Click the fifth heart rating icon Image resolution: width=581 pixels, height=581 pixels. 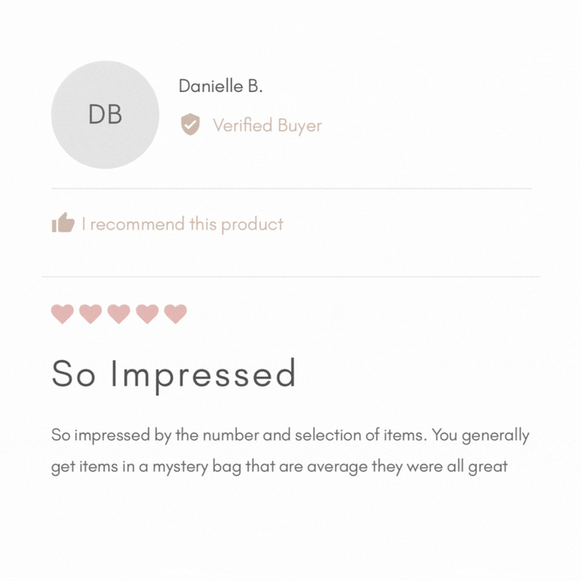click(176, 314)
